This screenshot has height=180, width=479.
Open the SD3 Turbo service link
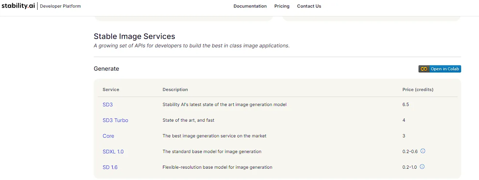coord(116,120)
